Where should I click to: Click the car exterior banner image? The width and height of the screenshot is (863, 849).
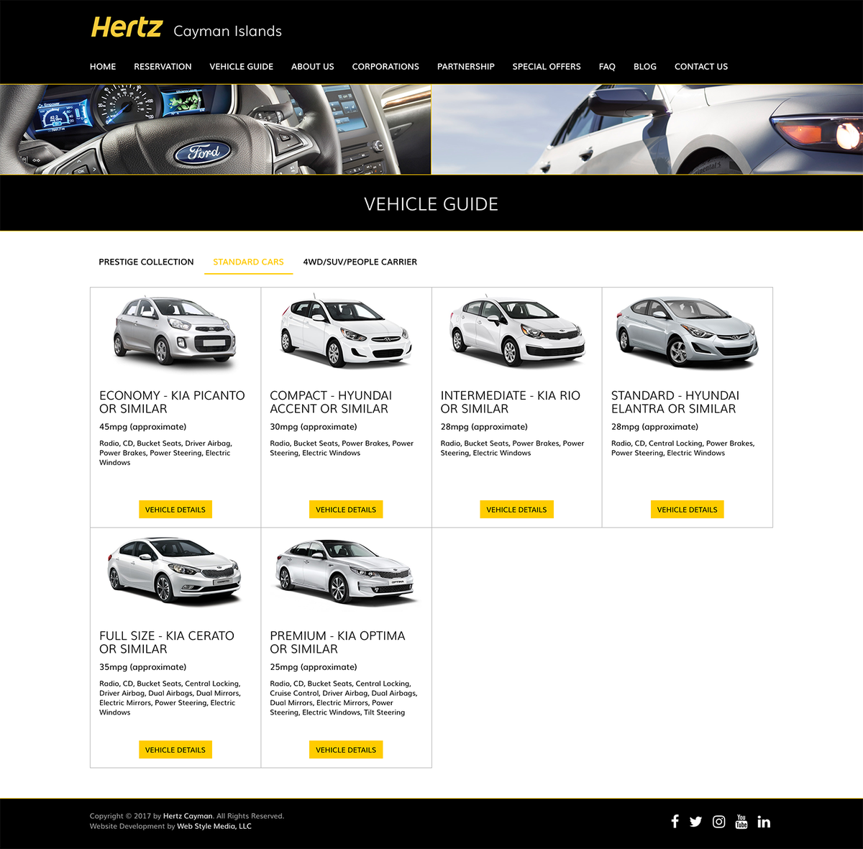[647, 129]
